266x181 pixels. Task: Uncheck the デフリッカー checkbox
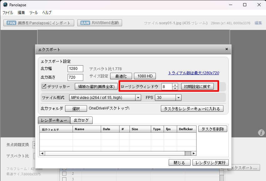pyautogui.click(x=44, y=86)
